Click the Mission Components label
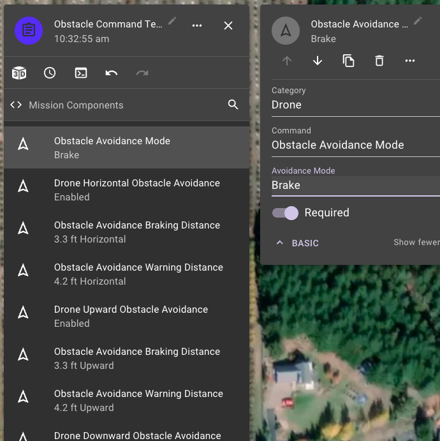 click(x=76, y=105)
